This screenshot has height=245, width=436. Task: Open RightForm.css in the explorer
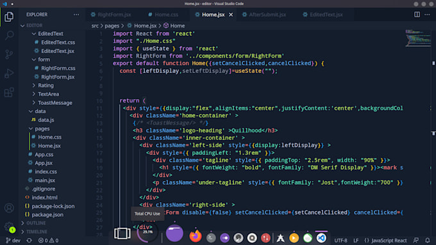click(58, 68)
